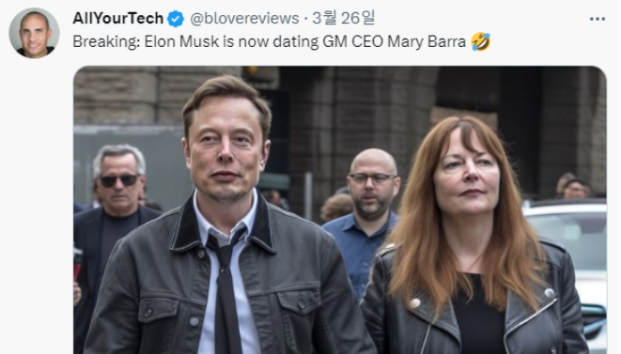Click the woman with long red hair
This screenshot has width=621, height=354.
click(x=472, y=238)
